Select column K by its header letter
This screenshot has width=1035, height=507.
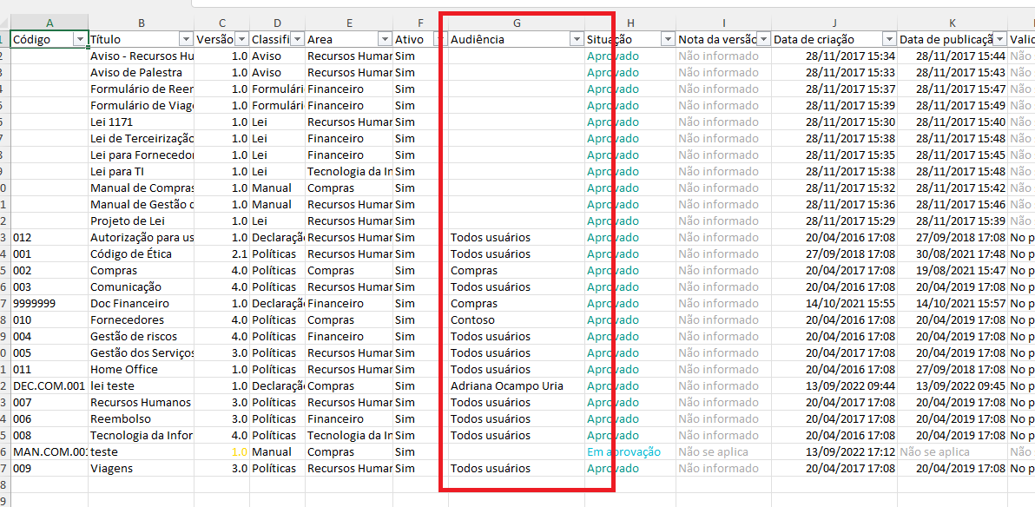point(953,23)
